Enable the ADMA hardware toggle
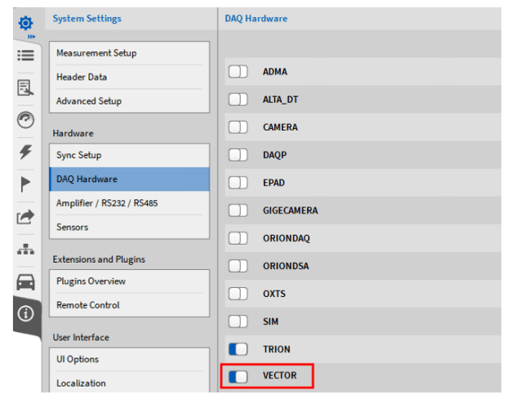Screen dimensions: 516x403 click(x=238, y=72)
